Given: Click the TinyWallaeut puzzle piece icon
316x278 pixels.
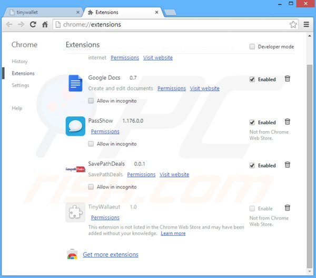Looking at the screenshot, I should [75, 212].
